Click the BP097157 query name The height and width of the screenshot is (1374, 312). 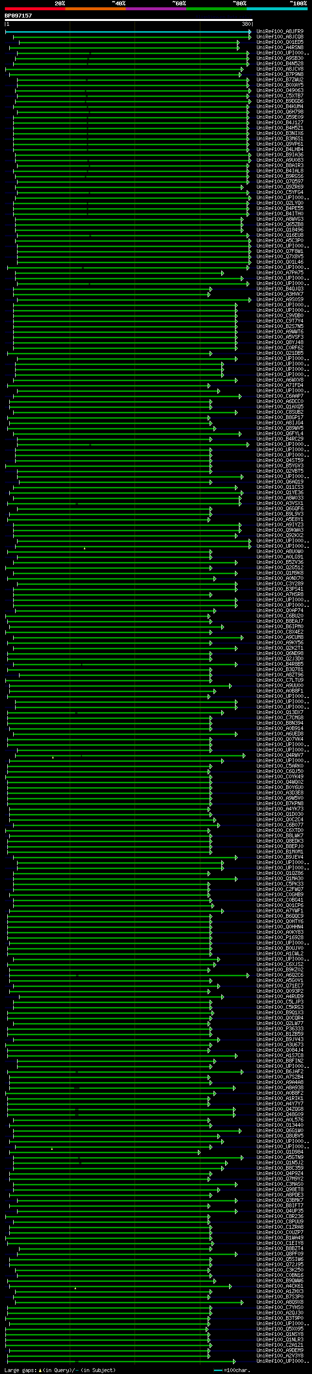click(x=18, y=16)
